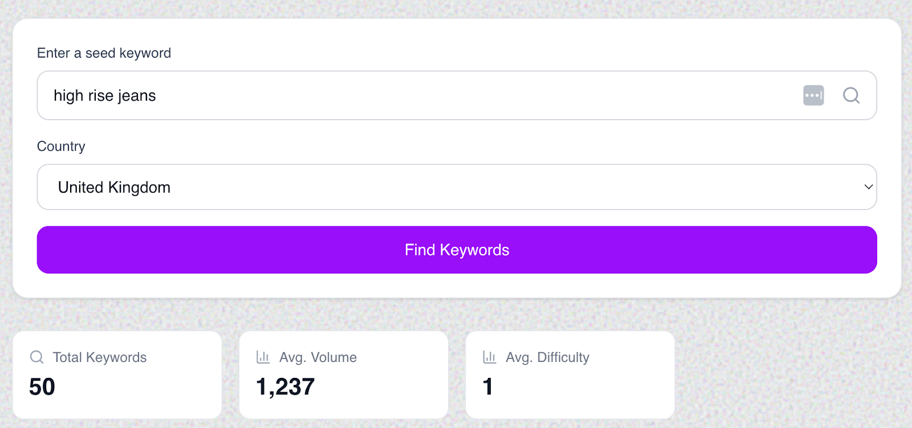Click inside the seed keyword input field
This screenshot has height=428, width=912.
tap(399, 95)
